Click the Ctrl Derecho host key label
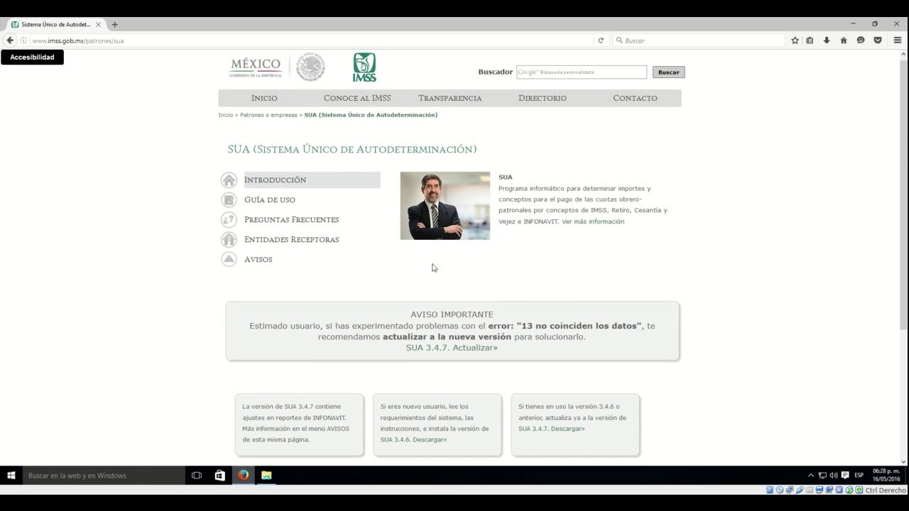This screenshot has height=511, width=909. tap(886, 490)
